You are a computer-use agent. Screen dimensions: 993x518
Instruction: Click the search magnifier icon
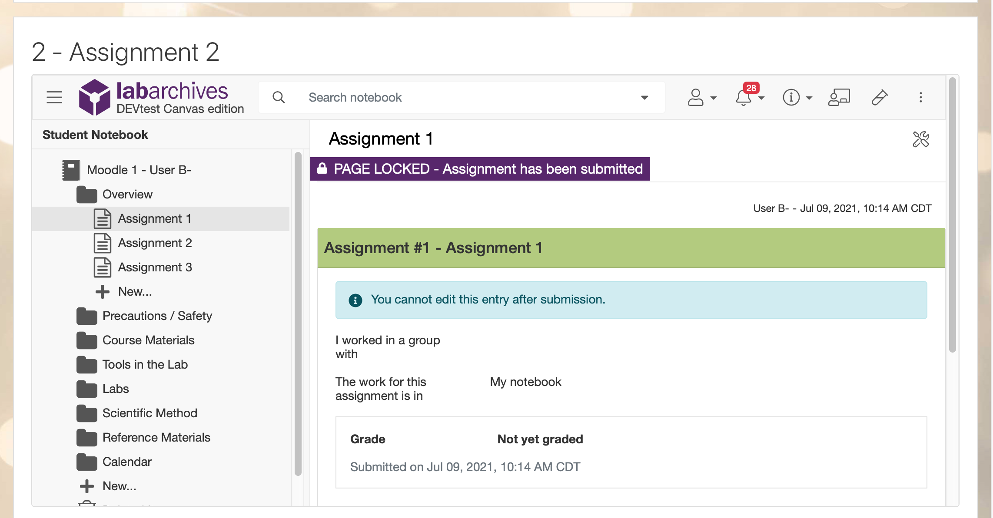pyautogui.click(x=279, y=97)
